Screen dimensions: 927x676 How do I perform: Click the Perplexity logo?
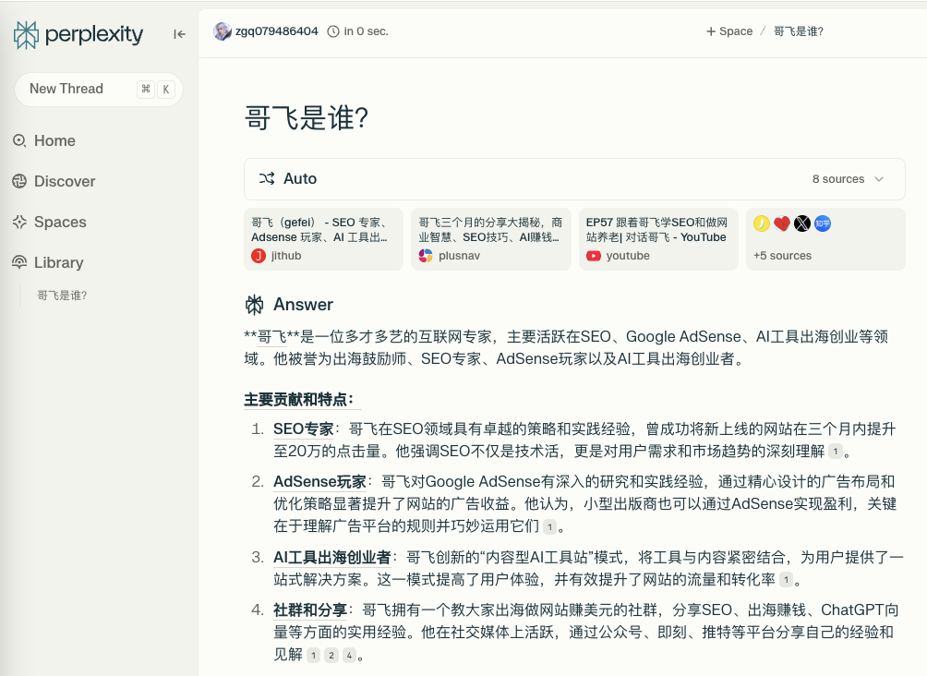[x=78, y=34]
